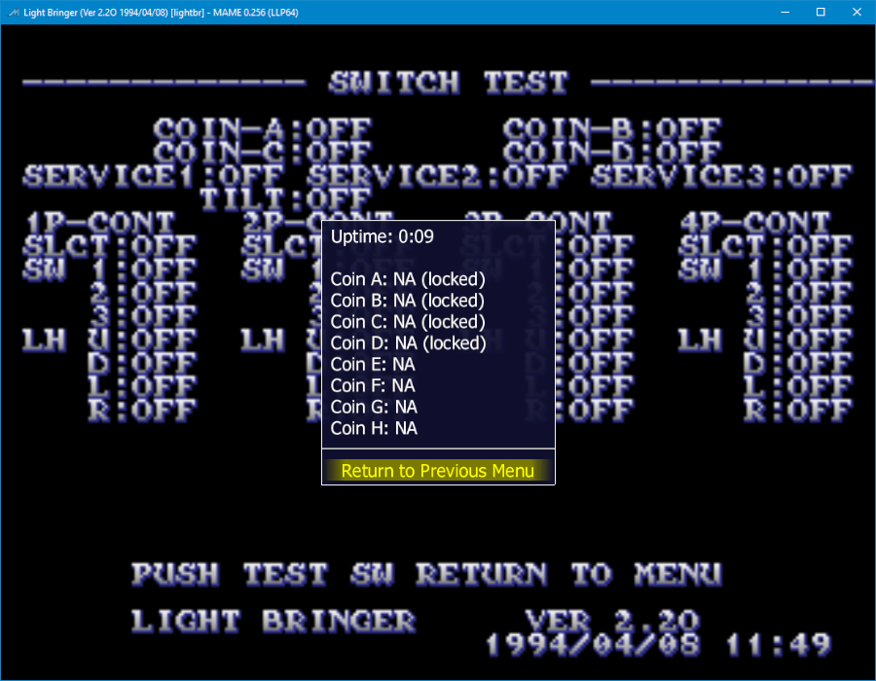Select the Coin A locked entry
This screenshot has height=681, width=876.
coord(408,279)
